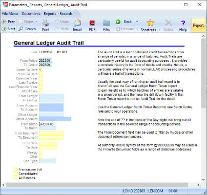Click the Other Account field
Viewport: 207px width, 195px height.
coord(55,119)
